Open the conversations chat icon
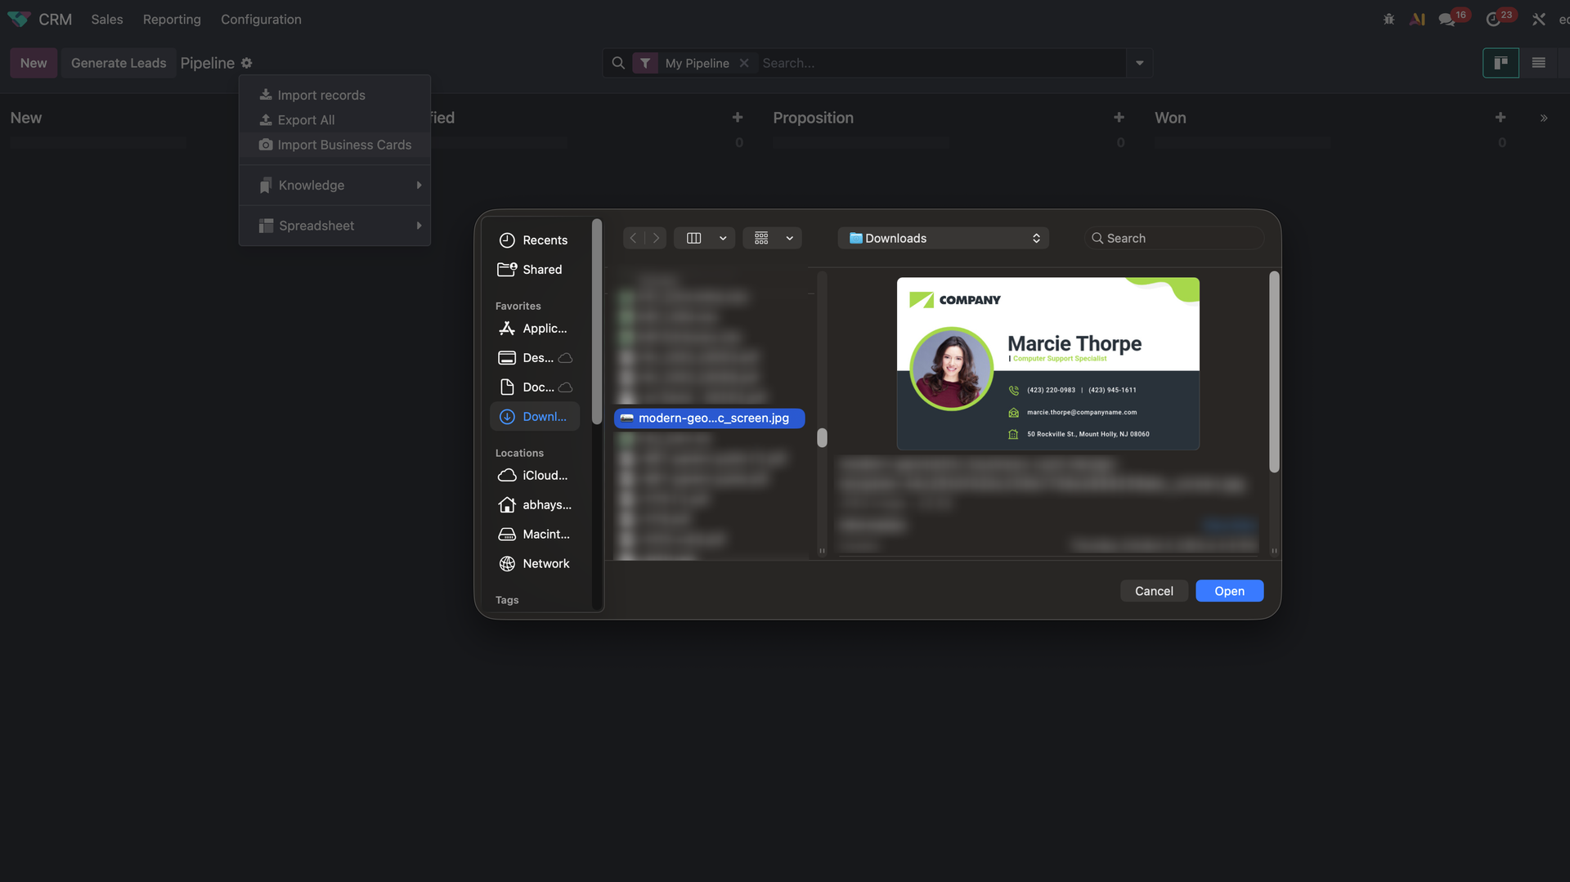 tap(1447, 20)
